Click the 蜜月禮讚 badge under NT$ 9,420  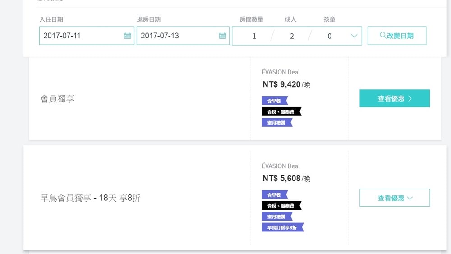coord(276,122)
